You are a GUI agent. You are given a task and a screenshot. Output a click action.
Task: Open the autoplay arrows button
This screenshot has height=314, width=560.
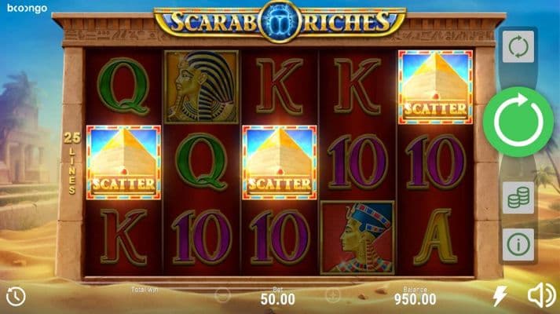(518, 46)
